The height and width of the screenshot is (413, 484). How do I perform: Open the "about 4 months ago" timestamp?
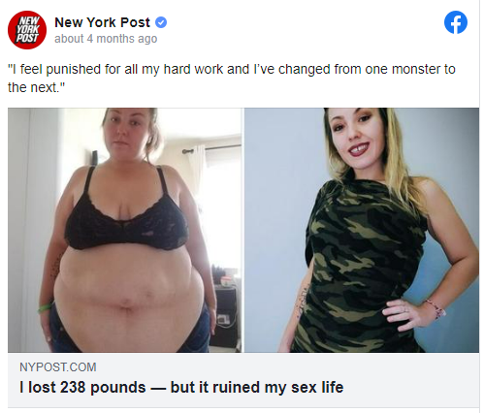106,39
